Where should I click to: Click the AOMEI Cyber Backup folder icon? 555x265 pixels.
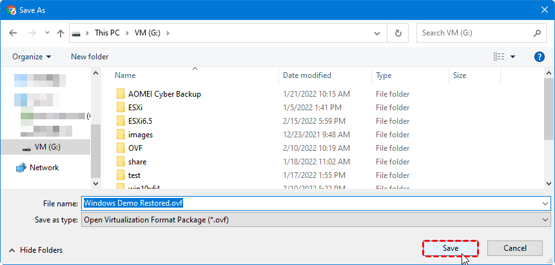click(121, 94)
